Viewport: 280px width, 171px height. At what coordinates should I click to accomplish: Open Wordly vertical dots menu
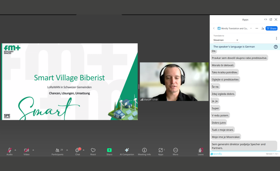point(276,39)
